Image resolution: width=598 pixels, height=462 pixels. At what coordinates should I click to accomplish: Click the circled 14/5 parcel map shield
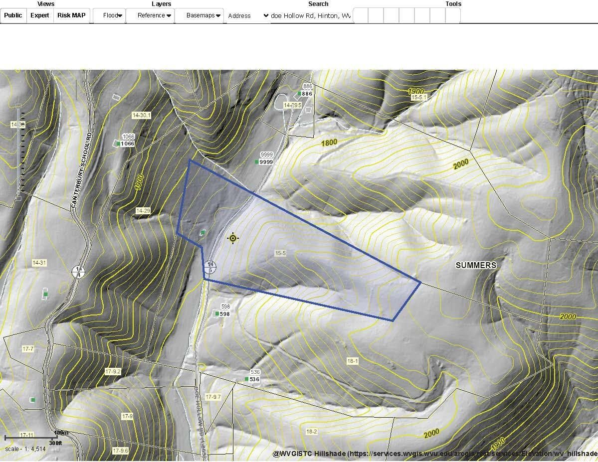tap(209, 268)
